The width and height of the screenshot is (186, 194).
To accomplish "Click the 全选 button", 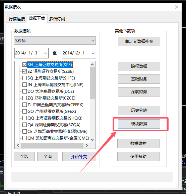I will [x=24, y=157].
